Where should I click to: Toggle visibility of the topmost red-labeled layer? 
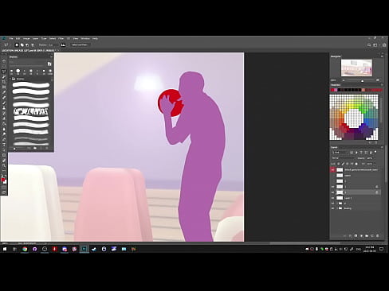click(332, 169)
